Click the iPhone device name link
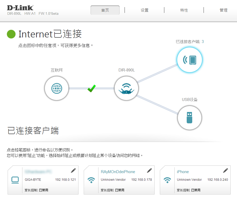 click(x=183, y=172)
